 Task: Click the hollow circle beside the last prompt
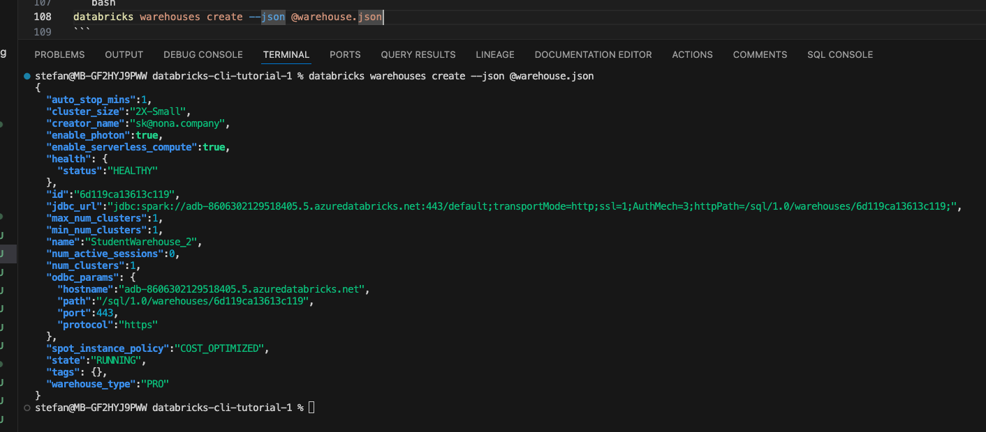[x=26, y=407]
